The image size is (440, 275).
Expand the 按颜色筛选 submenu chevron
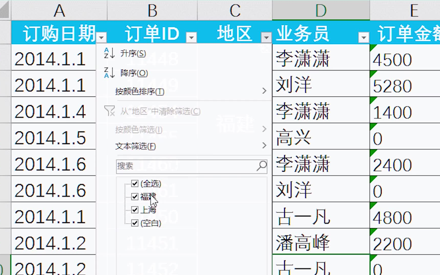pyautogui.click(x=264, y=129)
